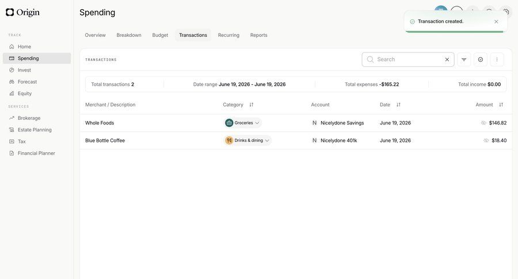The height and width of the screenshot is (279, 518).
Task: Dismiss the Transaction created notification
Action: pyautogui.click(x=496, y=21)
